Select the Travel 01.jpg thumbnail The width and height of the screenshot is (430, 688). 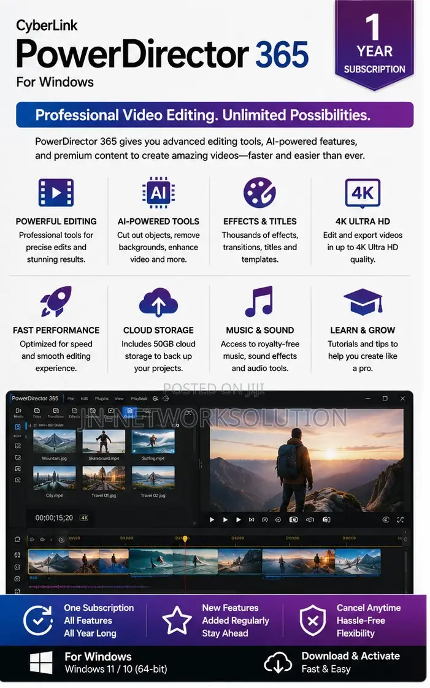tap(104, 478)
